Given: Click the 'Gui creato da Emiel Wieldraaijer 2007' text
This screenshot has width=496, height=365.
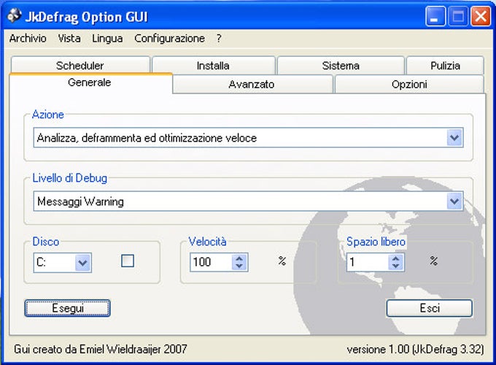Looking at the screenshot, I should point(100,349).
